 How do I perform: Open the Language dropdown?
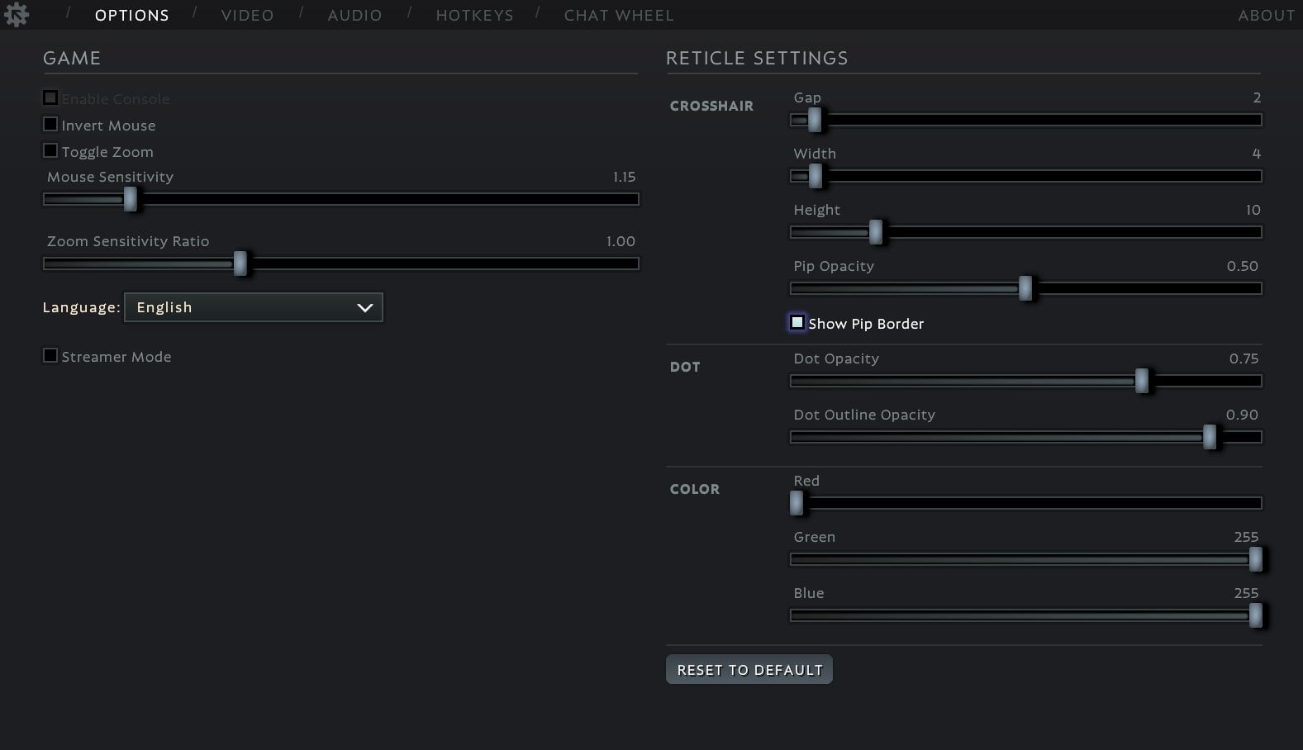(x=253, y=306)
